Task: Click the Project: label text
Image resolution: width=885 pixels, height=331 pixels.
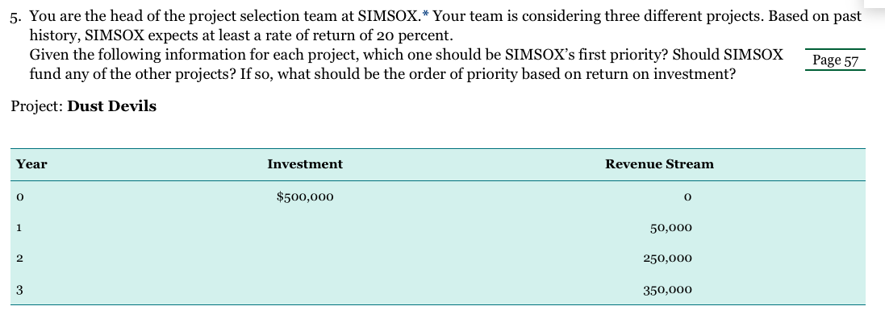Action: [x=36, y=106]
